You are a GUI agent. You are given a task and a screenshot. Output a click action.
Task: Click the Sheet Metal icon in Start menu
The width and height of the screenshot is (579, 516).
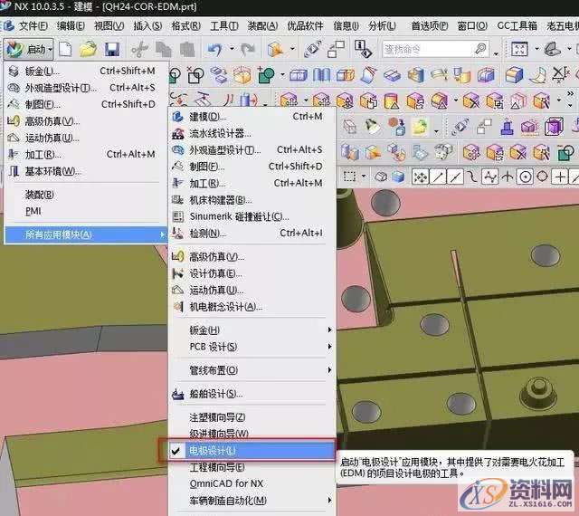tap(14, 71)
